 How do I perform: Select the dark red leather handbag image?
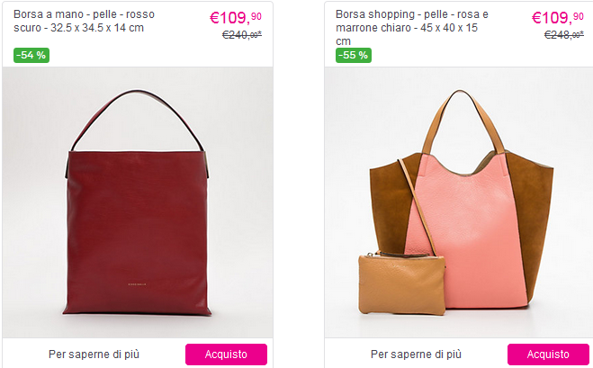pyautogui.click(x=138, y=202)
